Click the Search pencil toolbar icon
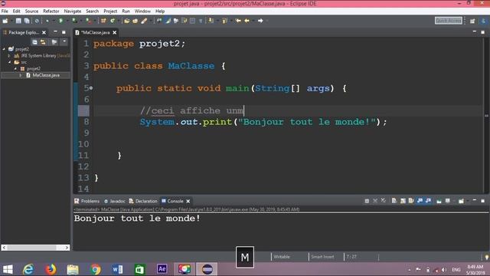This screenshot has height=276, width=490. click(x=144, y=21)
